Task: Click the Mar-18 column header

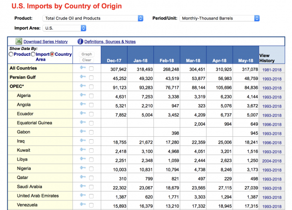Action: click(193, 55)
